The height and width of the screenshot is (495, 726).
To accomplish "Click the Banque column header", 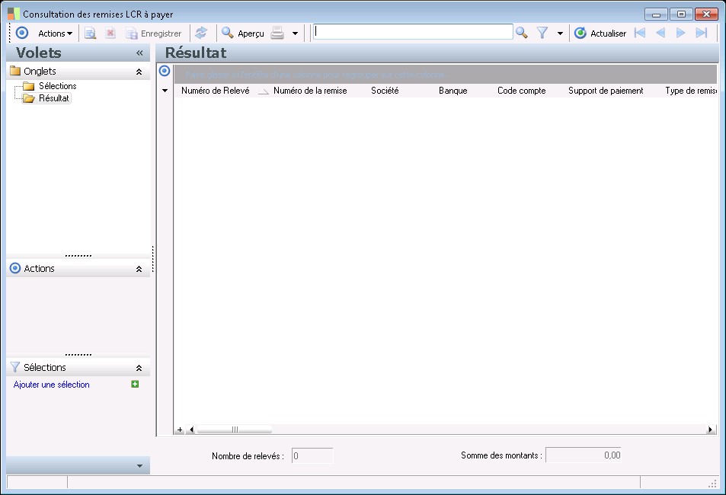I will (453, 91).
